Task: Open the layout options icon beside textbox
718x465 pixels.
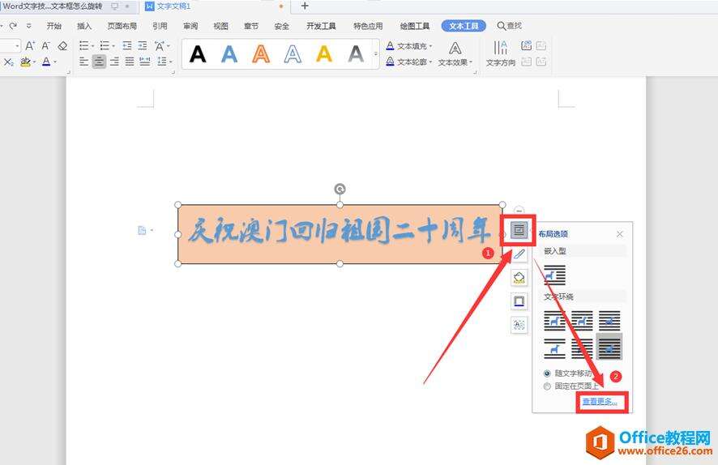Action: [x=519, y=230]
